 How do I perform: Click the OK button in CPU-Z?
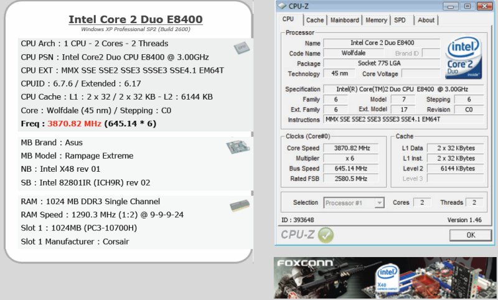tap(471, 235)
